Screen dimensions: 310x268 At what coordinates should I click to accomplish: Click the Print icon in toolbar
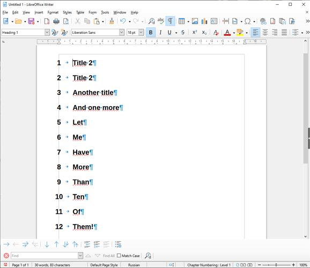click(56, 21)
